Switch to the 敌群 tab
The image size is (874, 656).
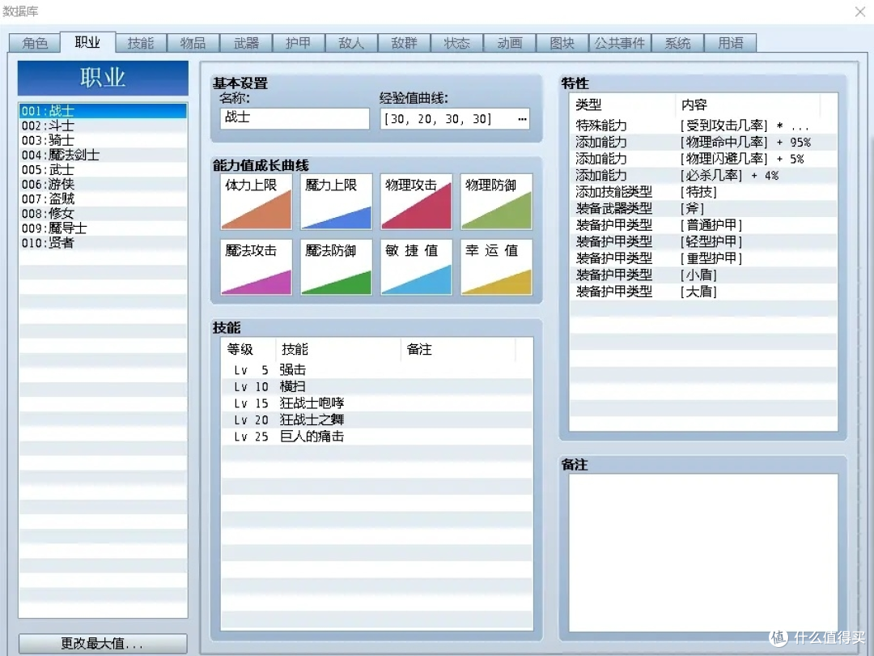pyautogui.click(x=404, y=43)
